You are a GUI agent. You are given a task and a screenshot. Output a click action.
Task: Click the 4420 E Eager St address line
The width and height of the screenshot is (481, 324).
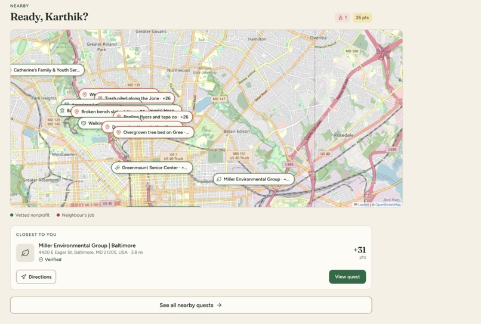[91, 253]
